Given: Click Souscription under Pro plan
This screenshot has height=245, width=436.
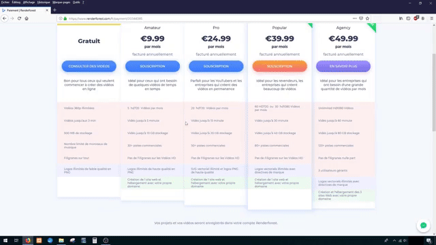Looking at the screenshot, I should (216, 67).
